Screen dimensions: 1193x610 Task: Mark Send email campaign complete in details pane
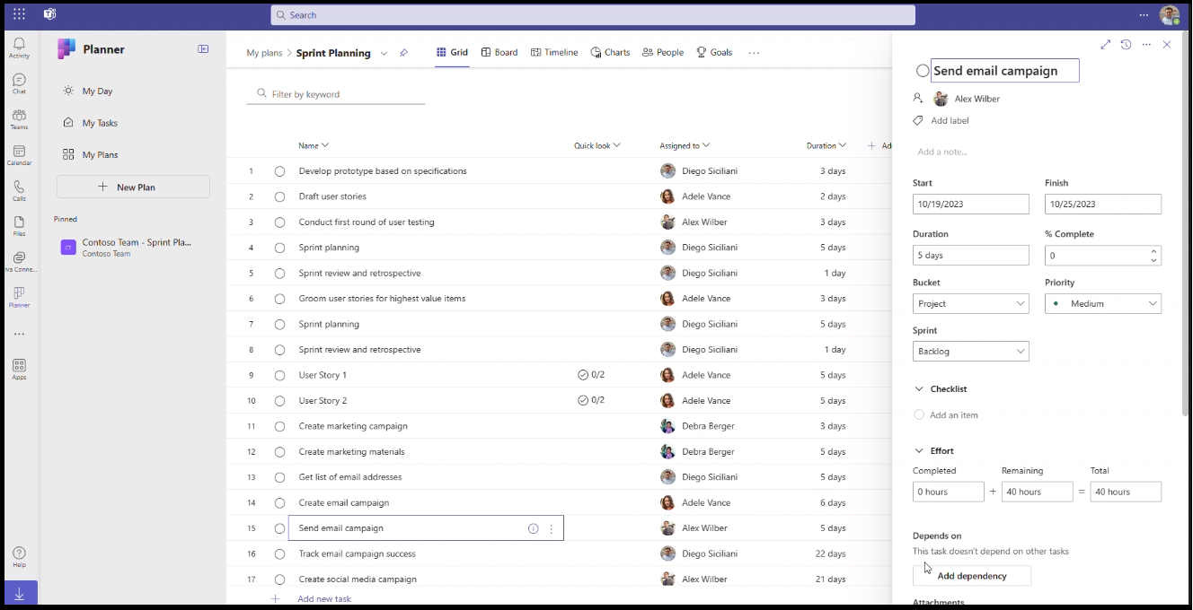pyautogui.click(x=923, y=71)
